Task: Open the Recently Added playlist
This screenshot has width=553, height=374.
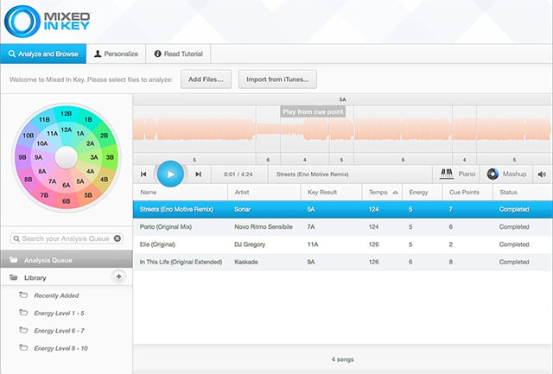Action: pyautogui.click(x=56, y=295)
